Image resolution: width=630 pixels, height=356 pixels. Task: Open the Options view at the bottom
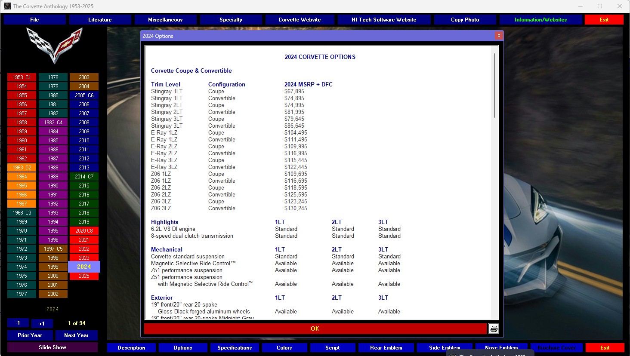(x=183, y=348)
